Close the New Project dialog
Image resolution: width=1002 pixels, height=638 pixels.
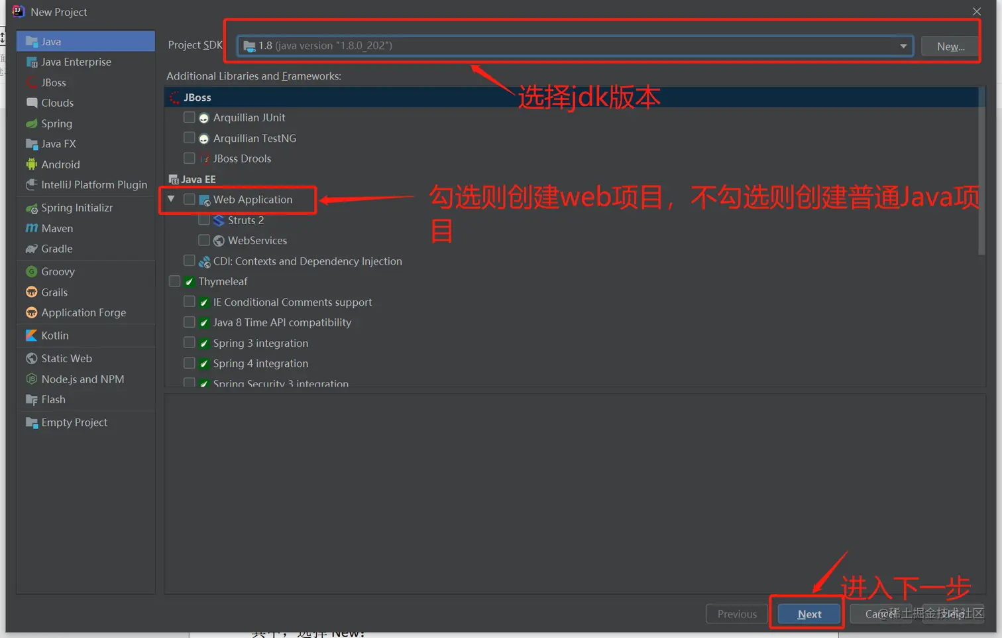[977, 11]
